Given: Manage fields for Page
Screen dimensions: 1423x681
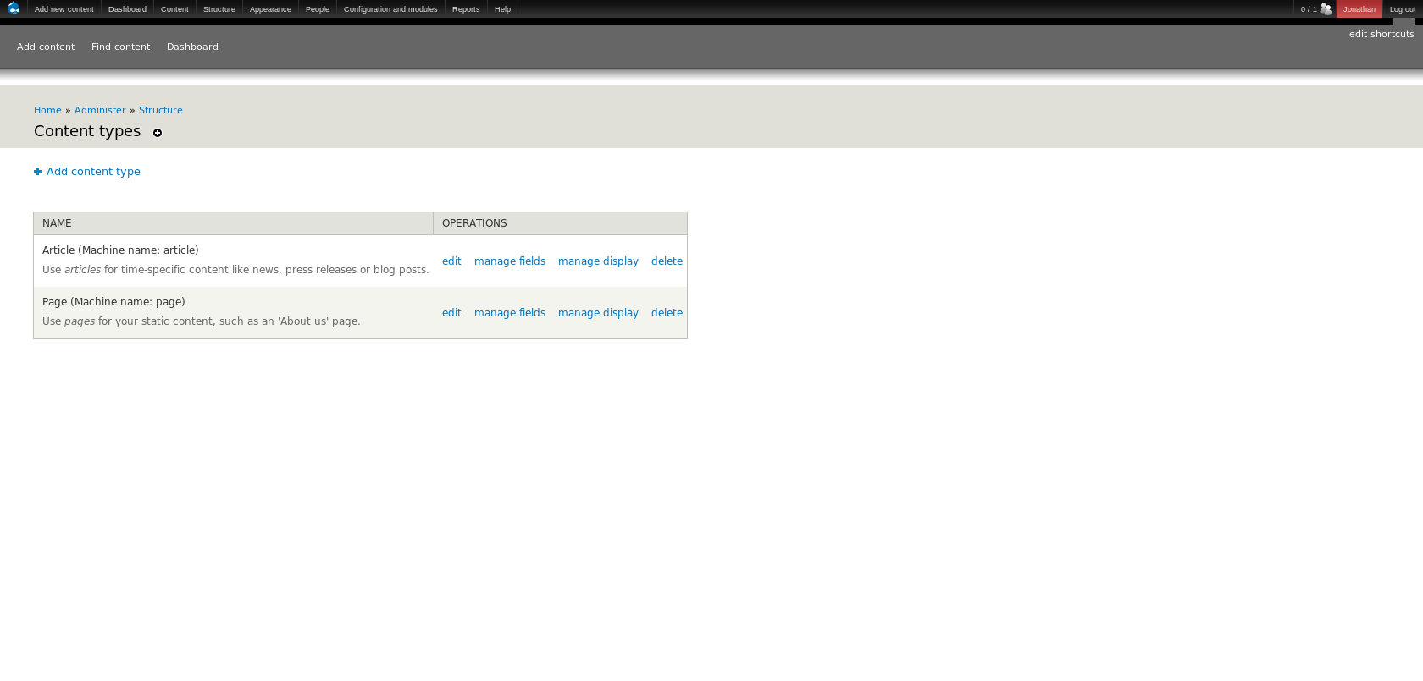Looking at the screenshot, I should click(x=510, y=313).
